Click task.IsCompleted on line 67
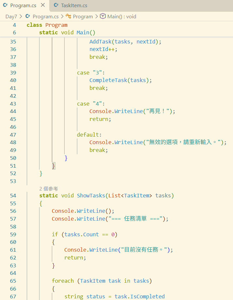The width and height of the screenshot is (233, 300). coord(139,296)
